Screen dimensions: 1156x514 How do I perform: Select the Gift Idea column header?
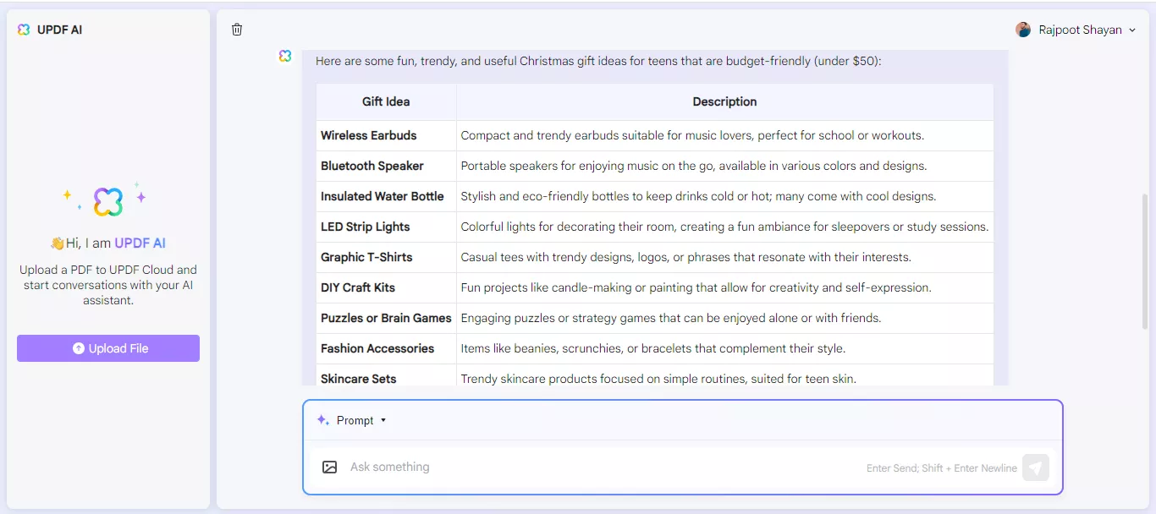coord(386,101)
